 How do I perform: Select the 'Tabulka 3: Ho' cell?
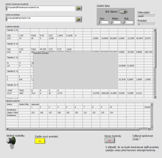click(x=12, y=30)
